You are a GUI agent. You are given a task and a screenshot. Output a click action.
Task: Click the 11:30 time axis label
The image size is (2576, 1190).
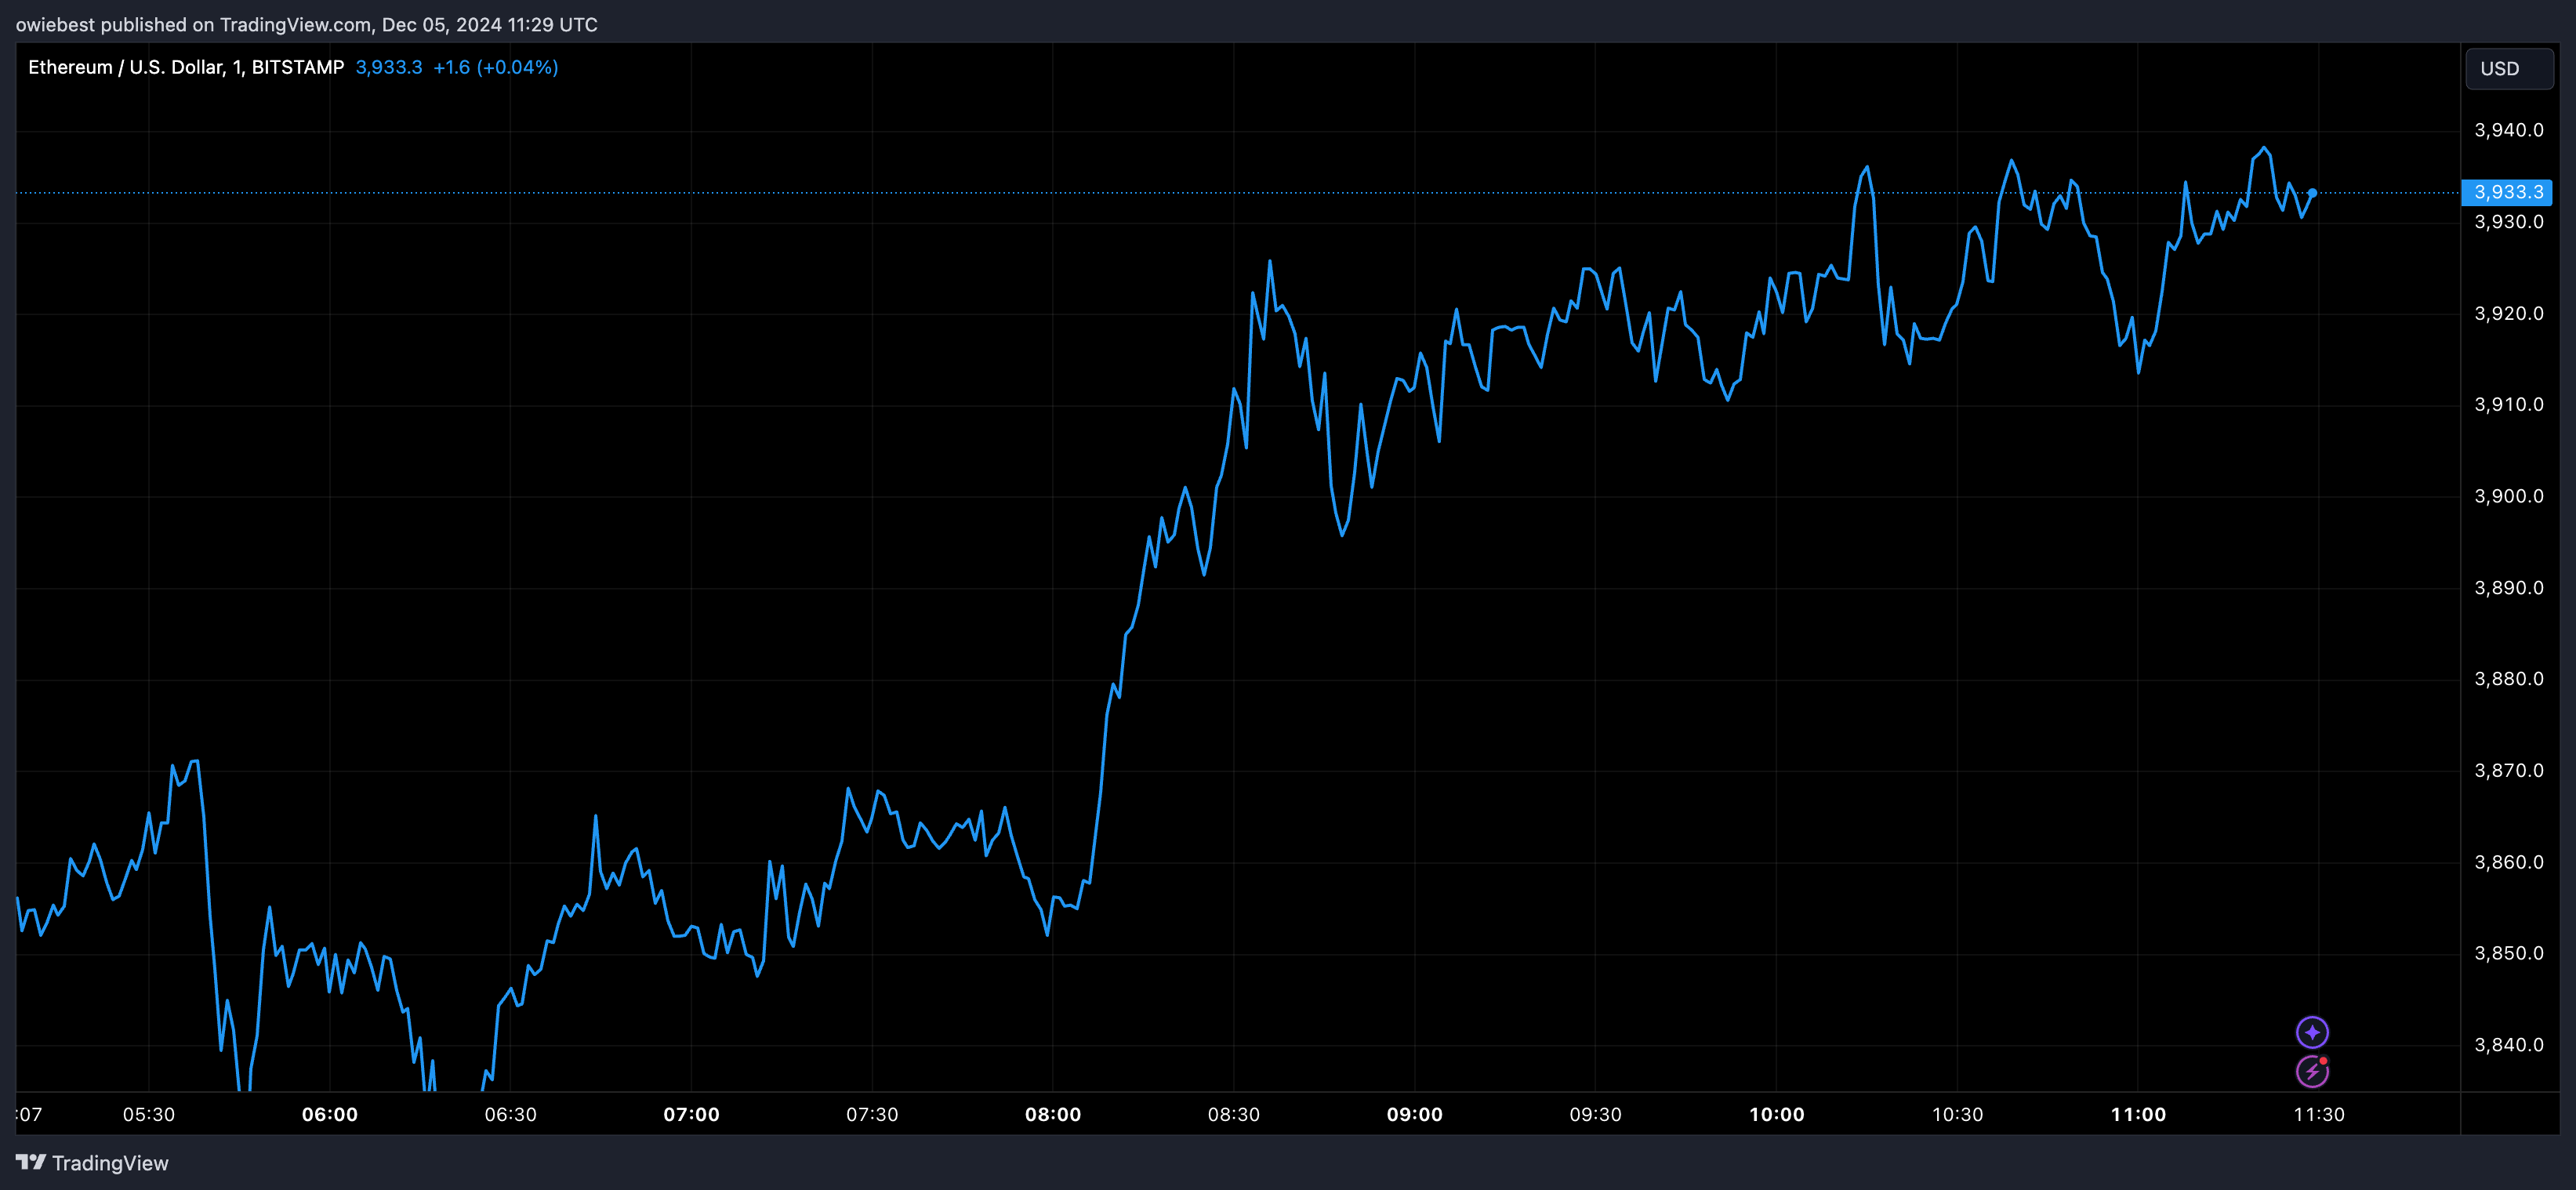(x=2319, y=1115)
